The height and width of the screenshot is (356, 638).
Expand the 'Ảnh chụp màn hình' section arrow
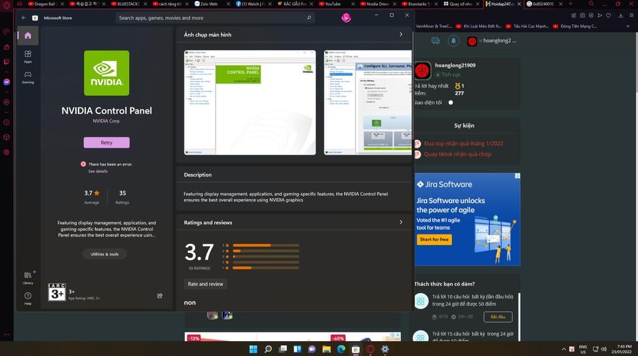click(x=401, y=35)
